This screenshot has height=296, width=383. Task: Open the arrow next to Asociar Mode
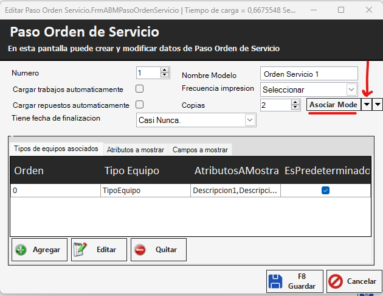point(367,105)
